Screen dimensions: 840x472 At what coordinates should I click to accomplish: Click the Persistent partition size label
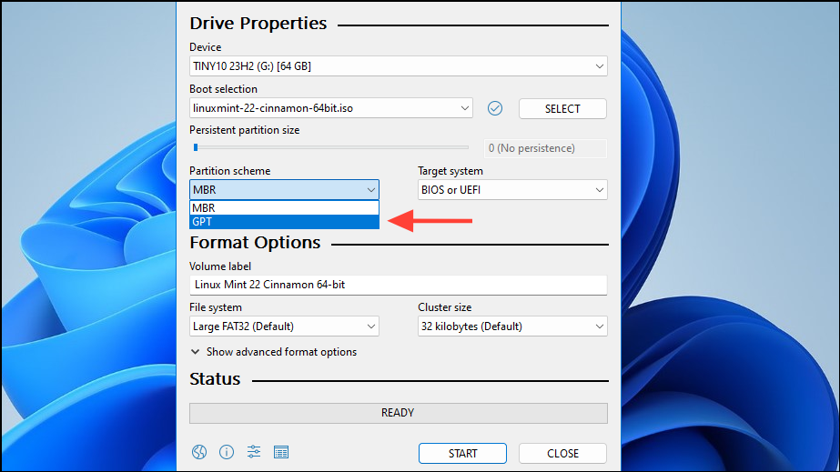244,130
